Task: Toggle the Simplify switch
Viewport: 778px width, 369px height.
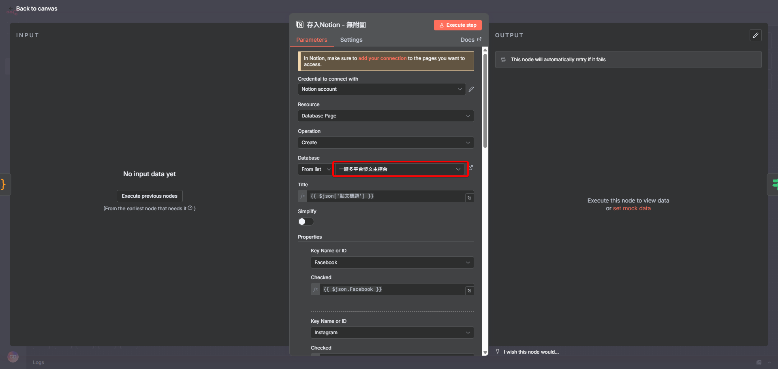Action: pos(306,222)
